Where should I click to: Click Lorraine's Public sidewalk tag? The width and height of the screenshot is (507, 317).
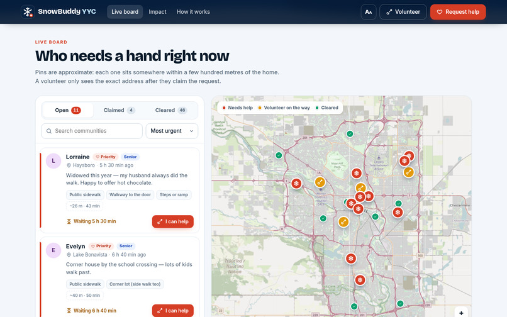[85, 195]
